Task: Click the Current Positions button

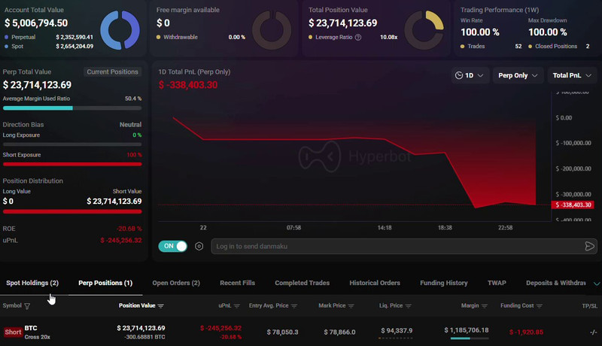Action: pos(113,72)
